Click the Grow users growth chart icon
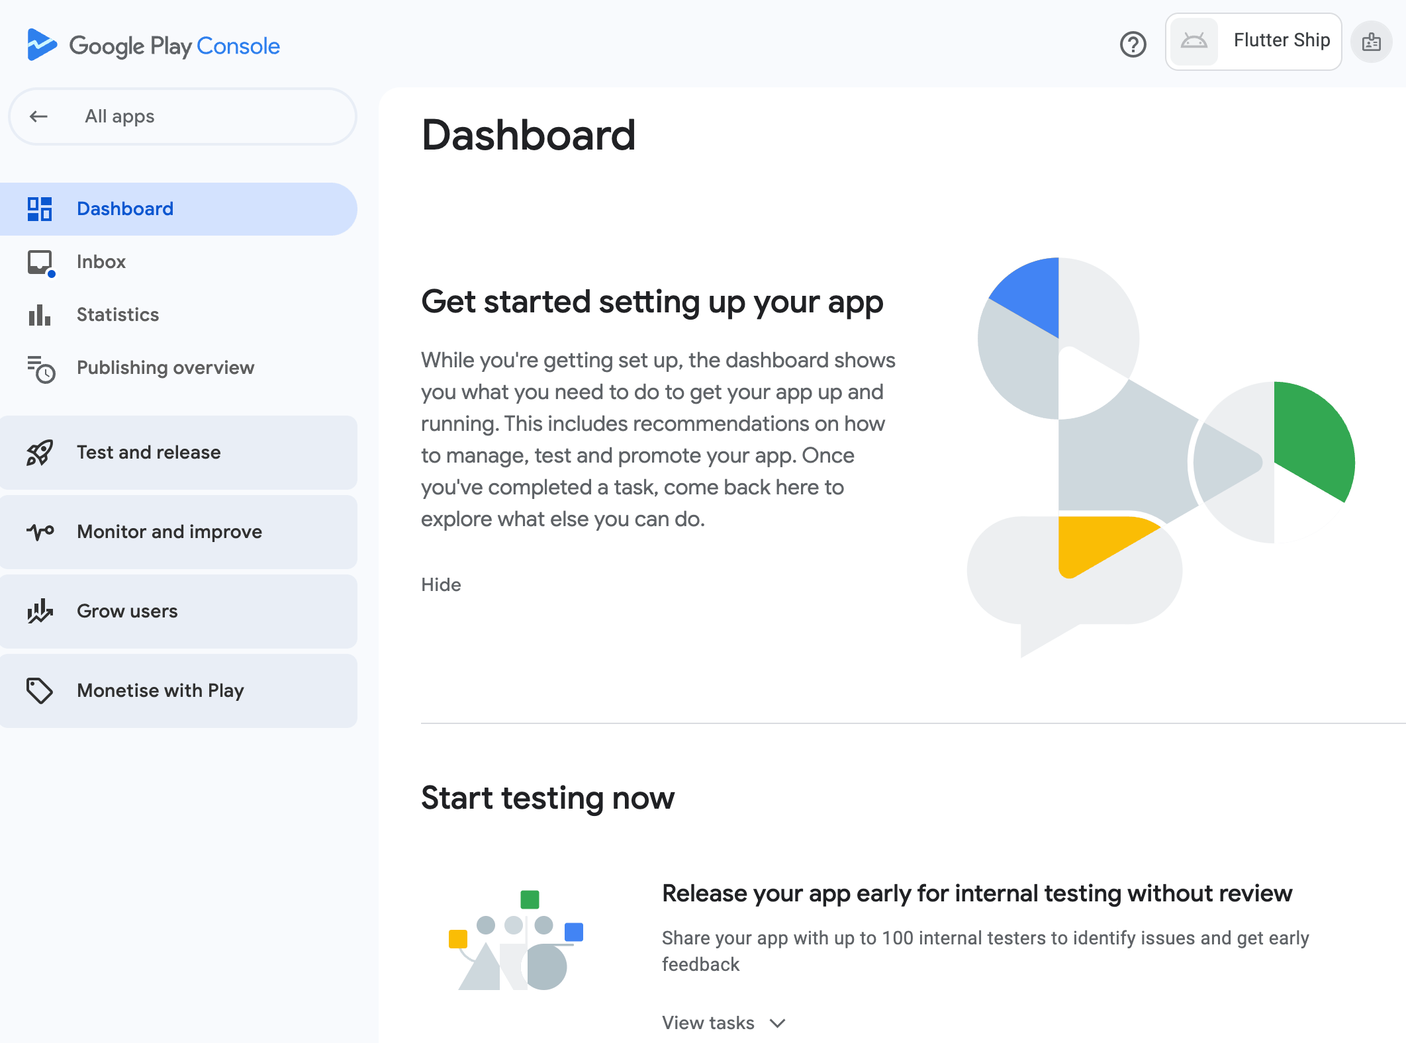 click(x=40, y=612)
